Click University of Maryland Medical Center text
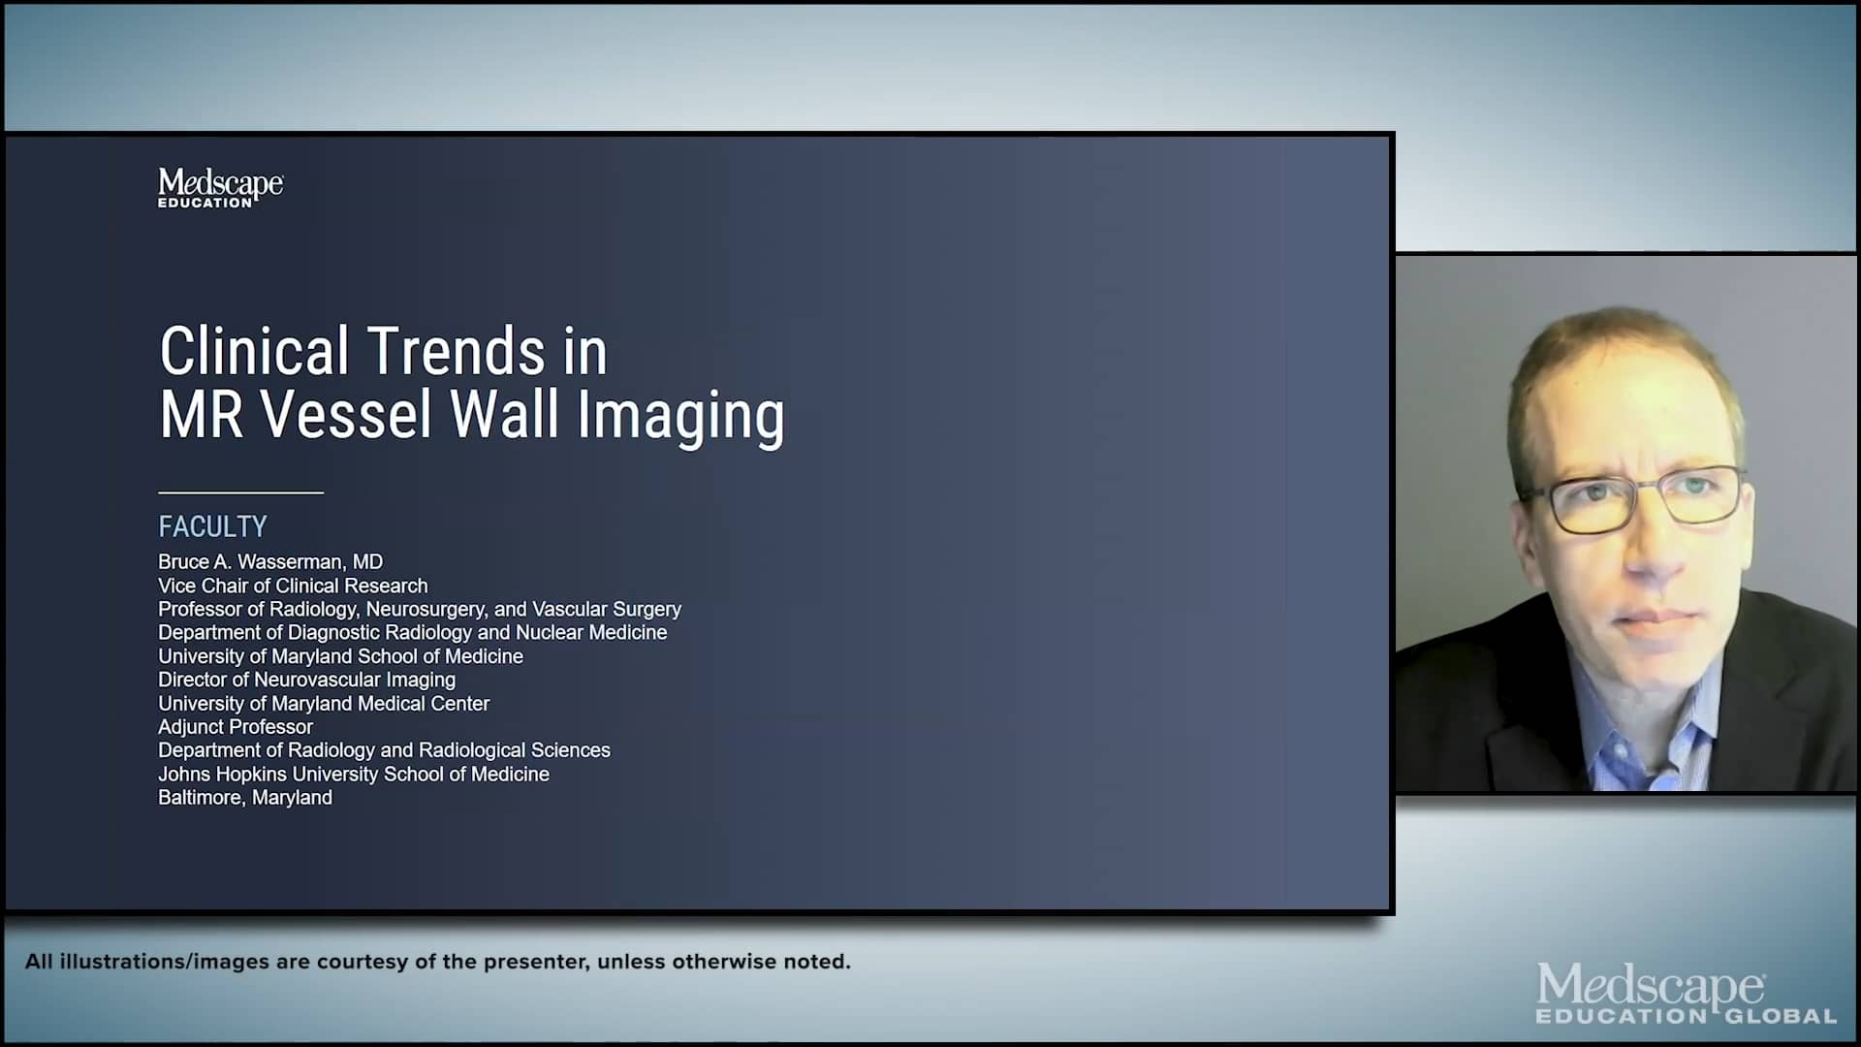The width and height of the screenshot is (1861, 1047). 324,704
